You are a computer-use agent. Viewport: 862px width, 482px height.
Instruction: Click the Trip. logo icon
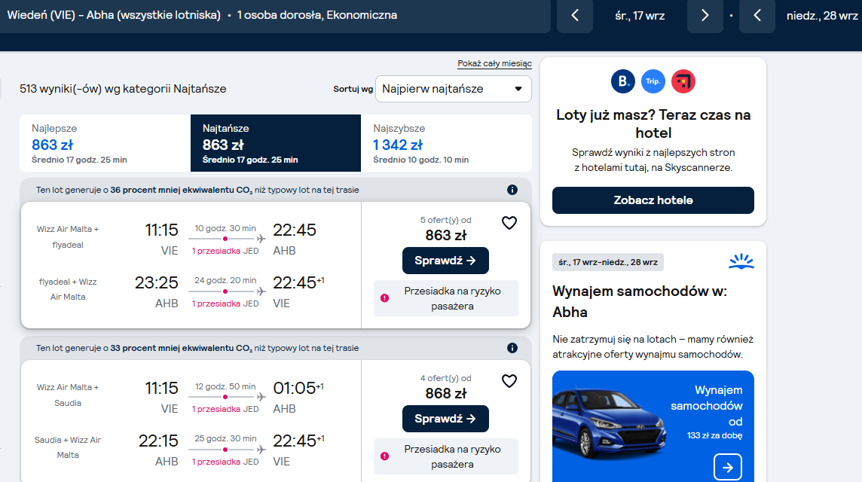(653, 81)
